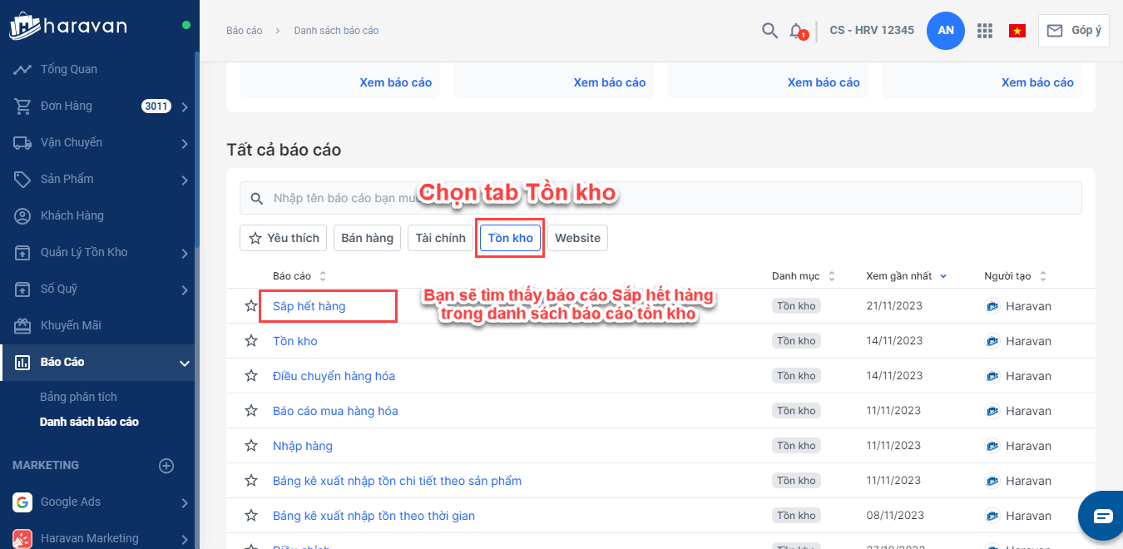Click the CS - HRV 12345 store name
This screenshot has width=1123, height=549.
(872, 31)
